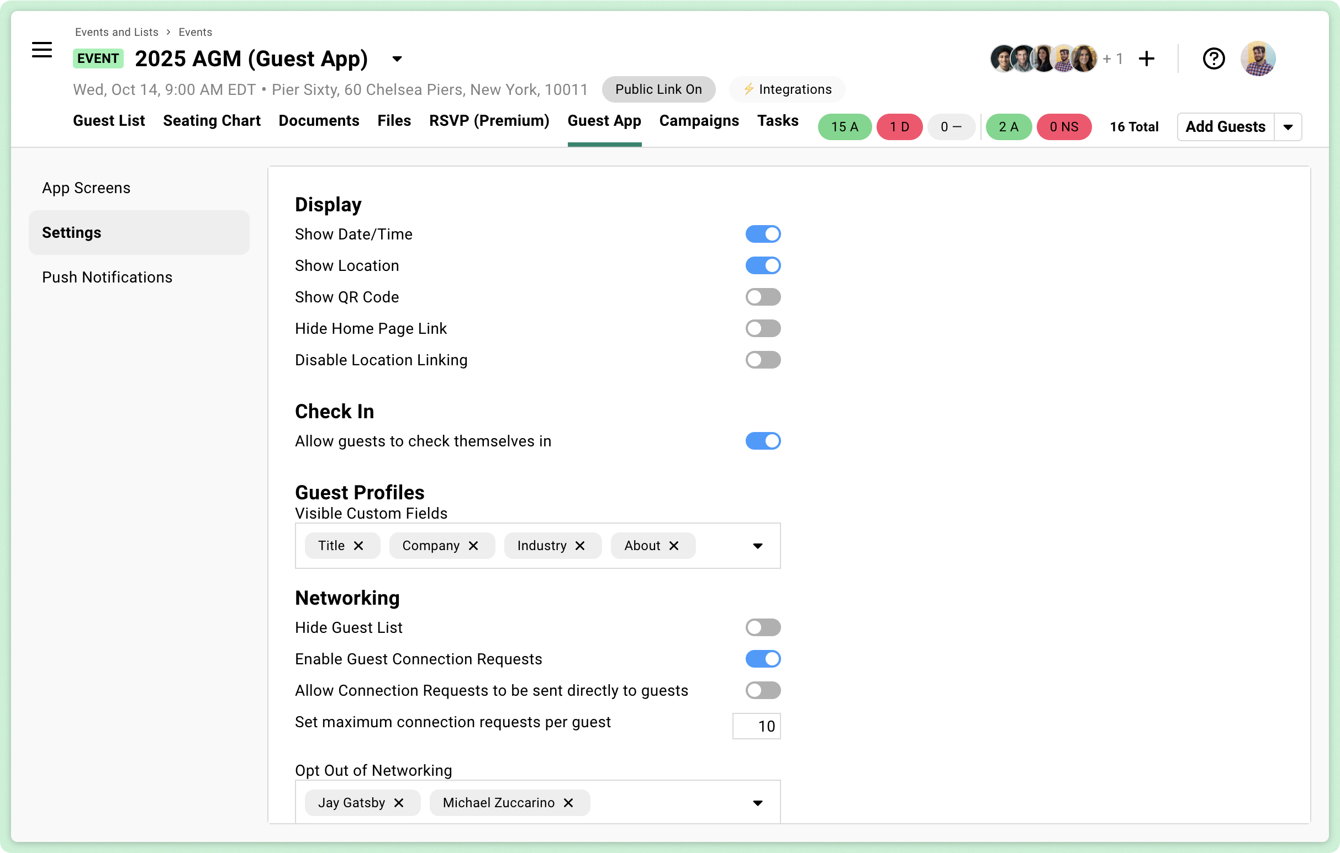The image size is (1340, 853).
Task: Select the green 15 A attendance badge
Action: [x=844, y=127]
